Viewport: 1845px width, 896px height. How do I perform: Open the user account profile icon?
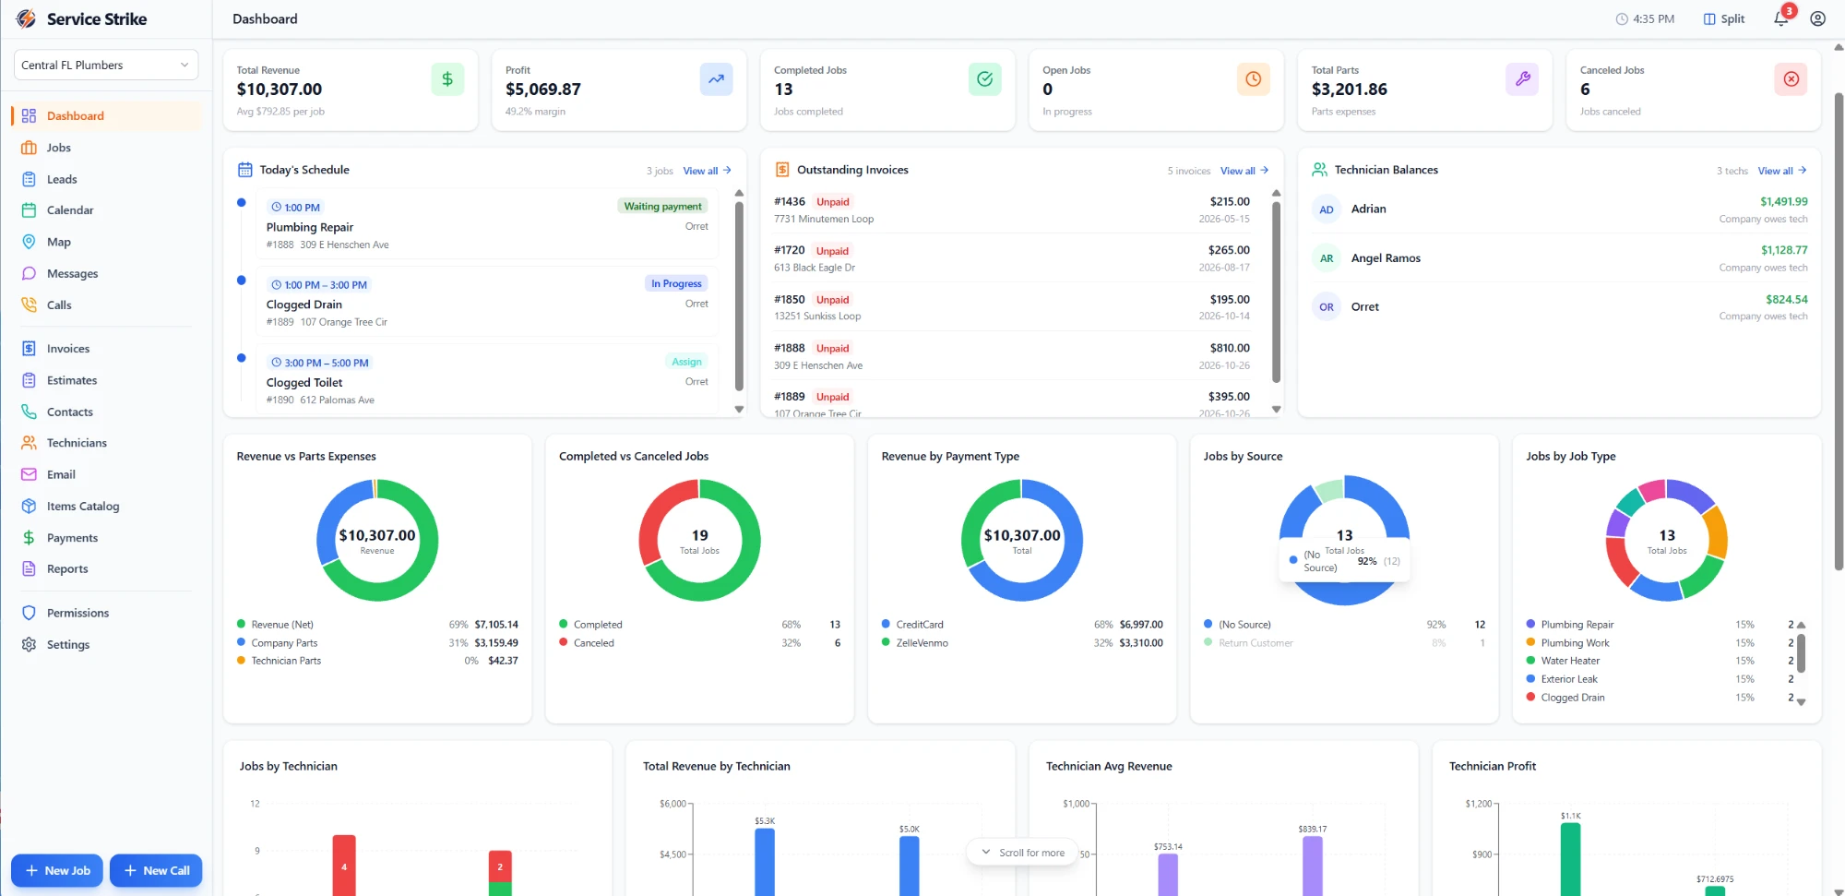tap(1817, 18)
